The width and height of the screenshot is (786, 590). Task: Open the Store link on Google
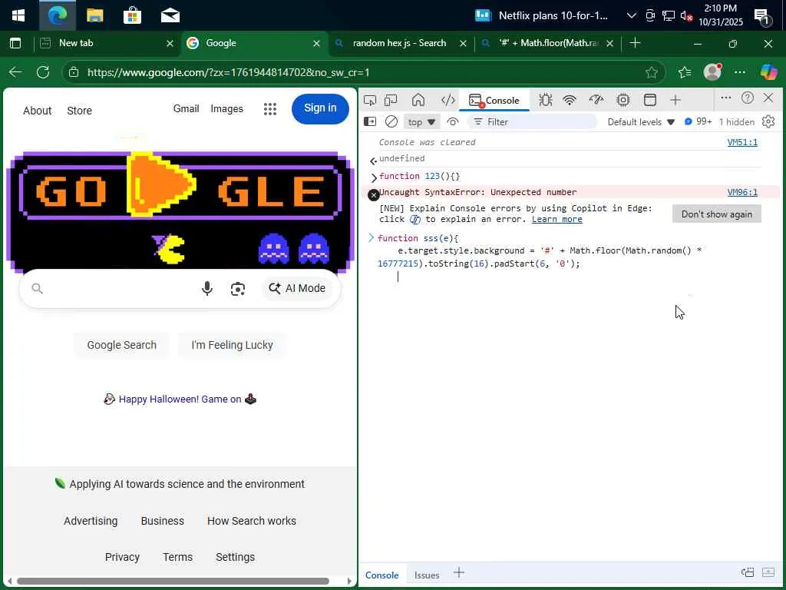(x=79, y=111)
